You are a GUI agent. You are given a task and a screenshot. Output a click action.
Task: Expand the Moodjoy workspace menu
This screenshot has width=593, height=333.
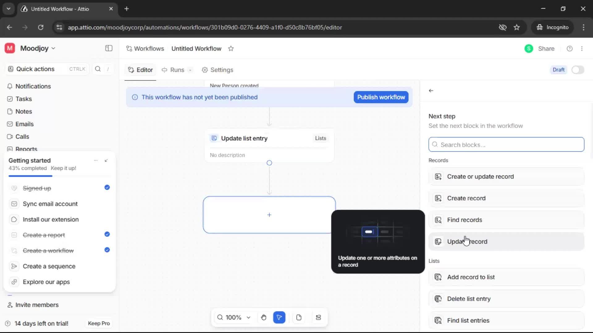pos(53,48)
